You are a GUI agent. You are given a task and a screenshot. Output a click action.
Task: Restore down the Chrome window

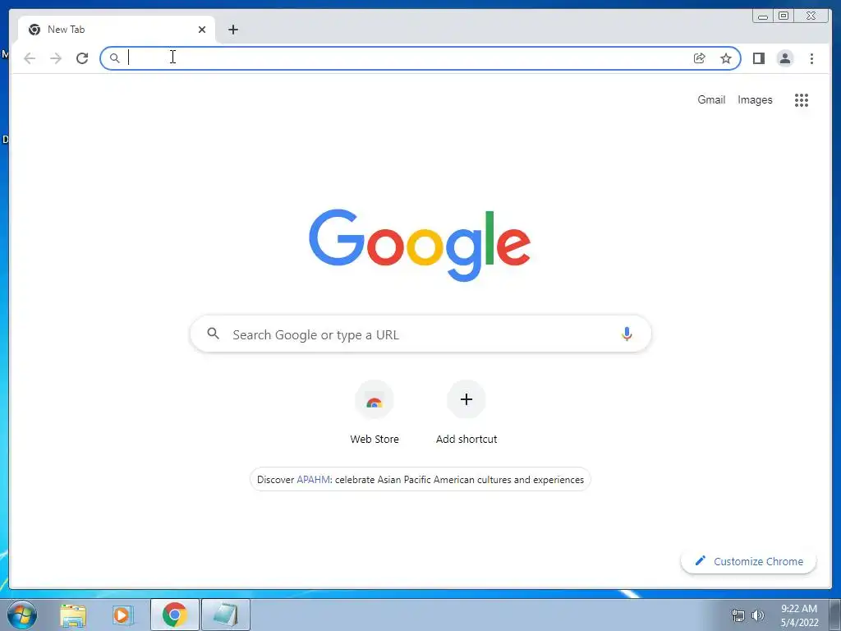[783, 16]
